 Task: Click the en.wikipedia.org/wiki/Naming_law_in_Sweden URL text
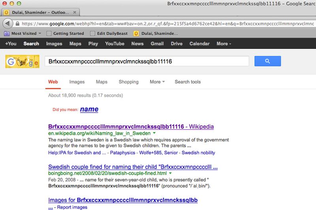(x=100, y=133)
